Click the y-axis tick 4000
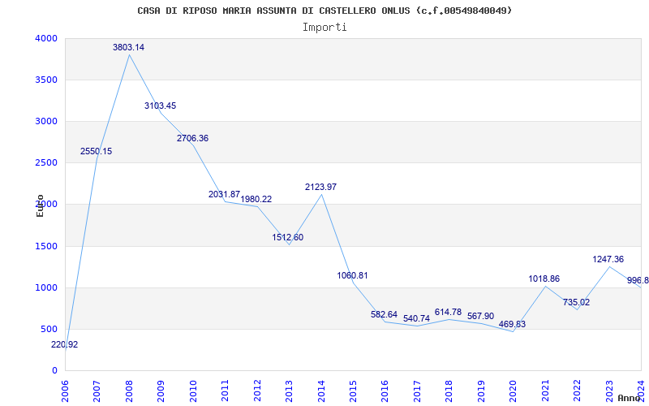This screenshot has width=649, height=406. [x=45, y=38]
